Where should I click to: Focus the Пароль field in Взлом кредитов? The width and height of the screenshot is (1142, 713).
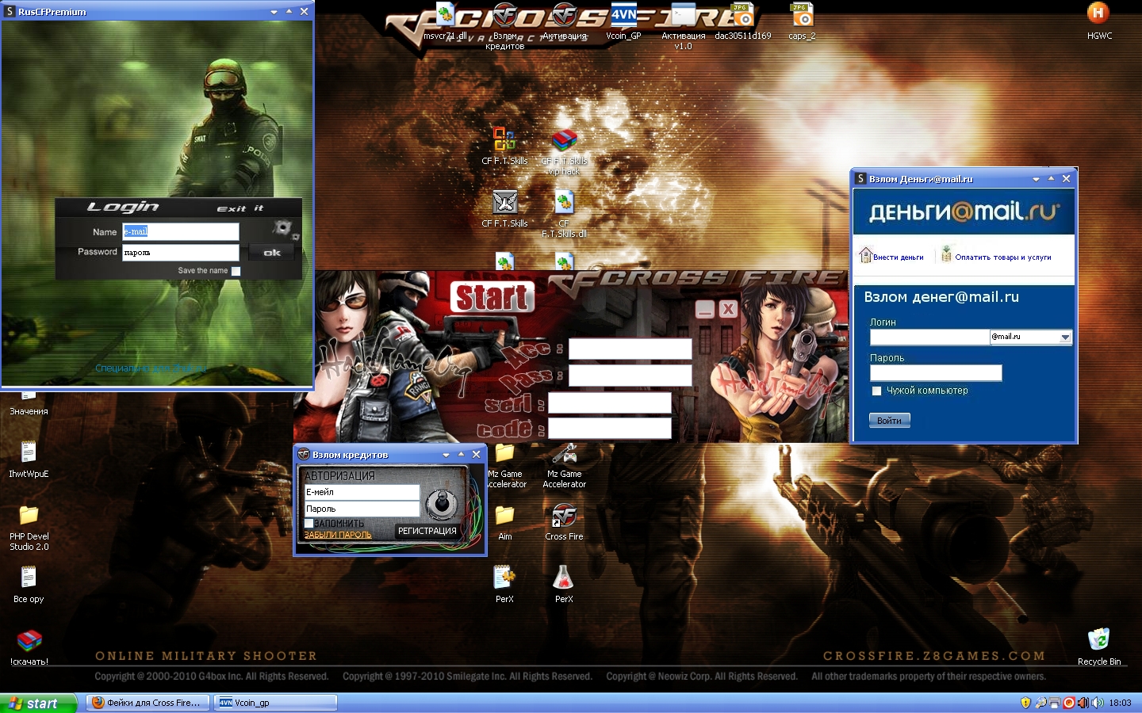click(362, 509)
